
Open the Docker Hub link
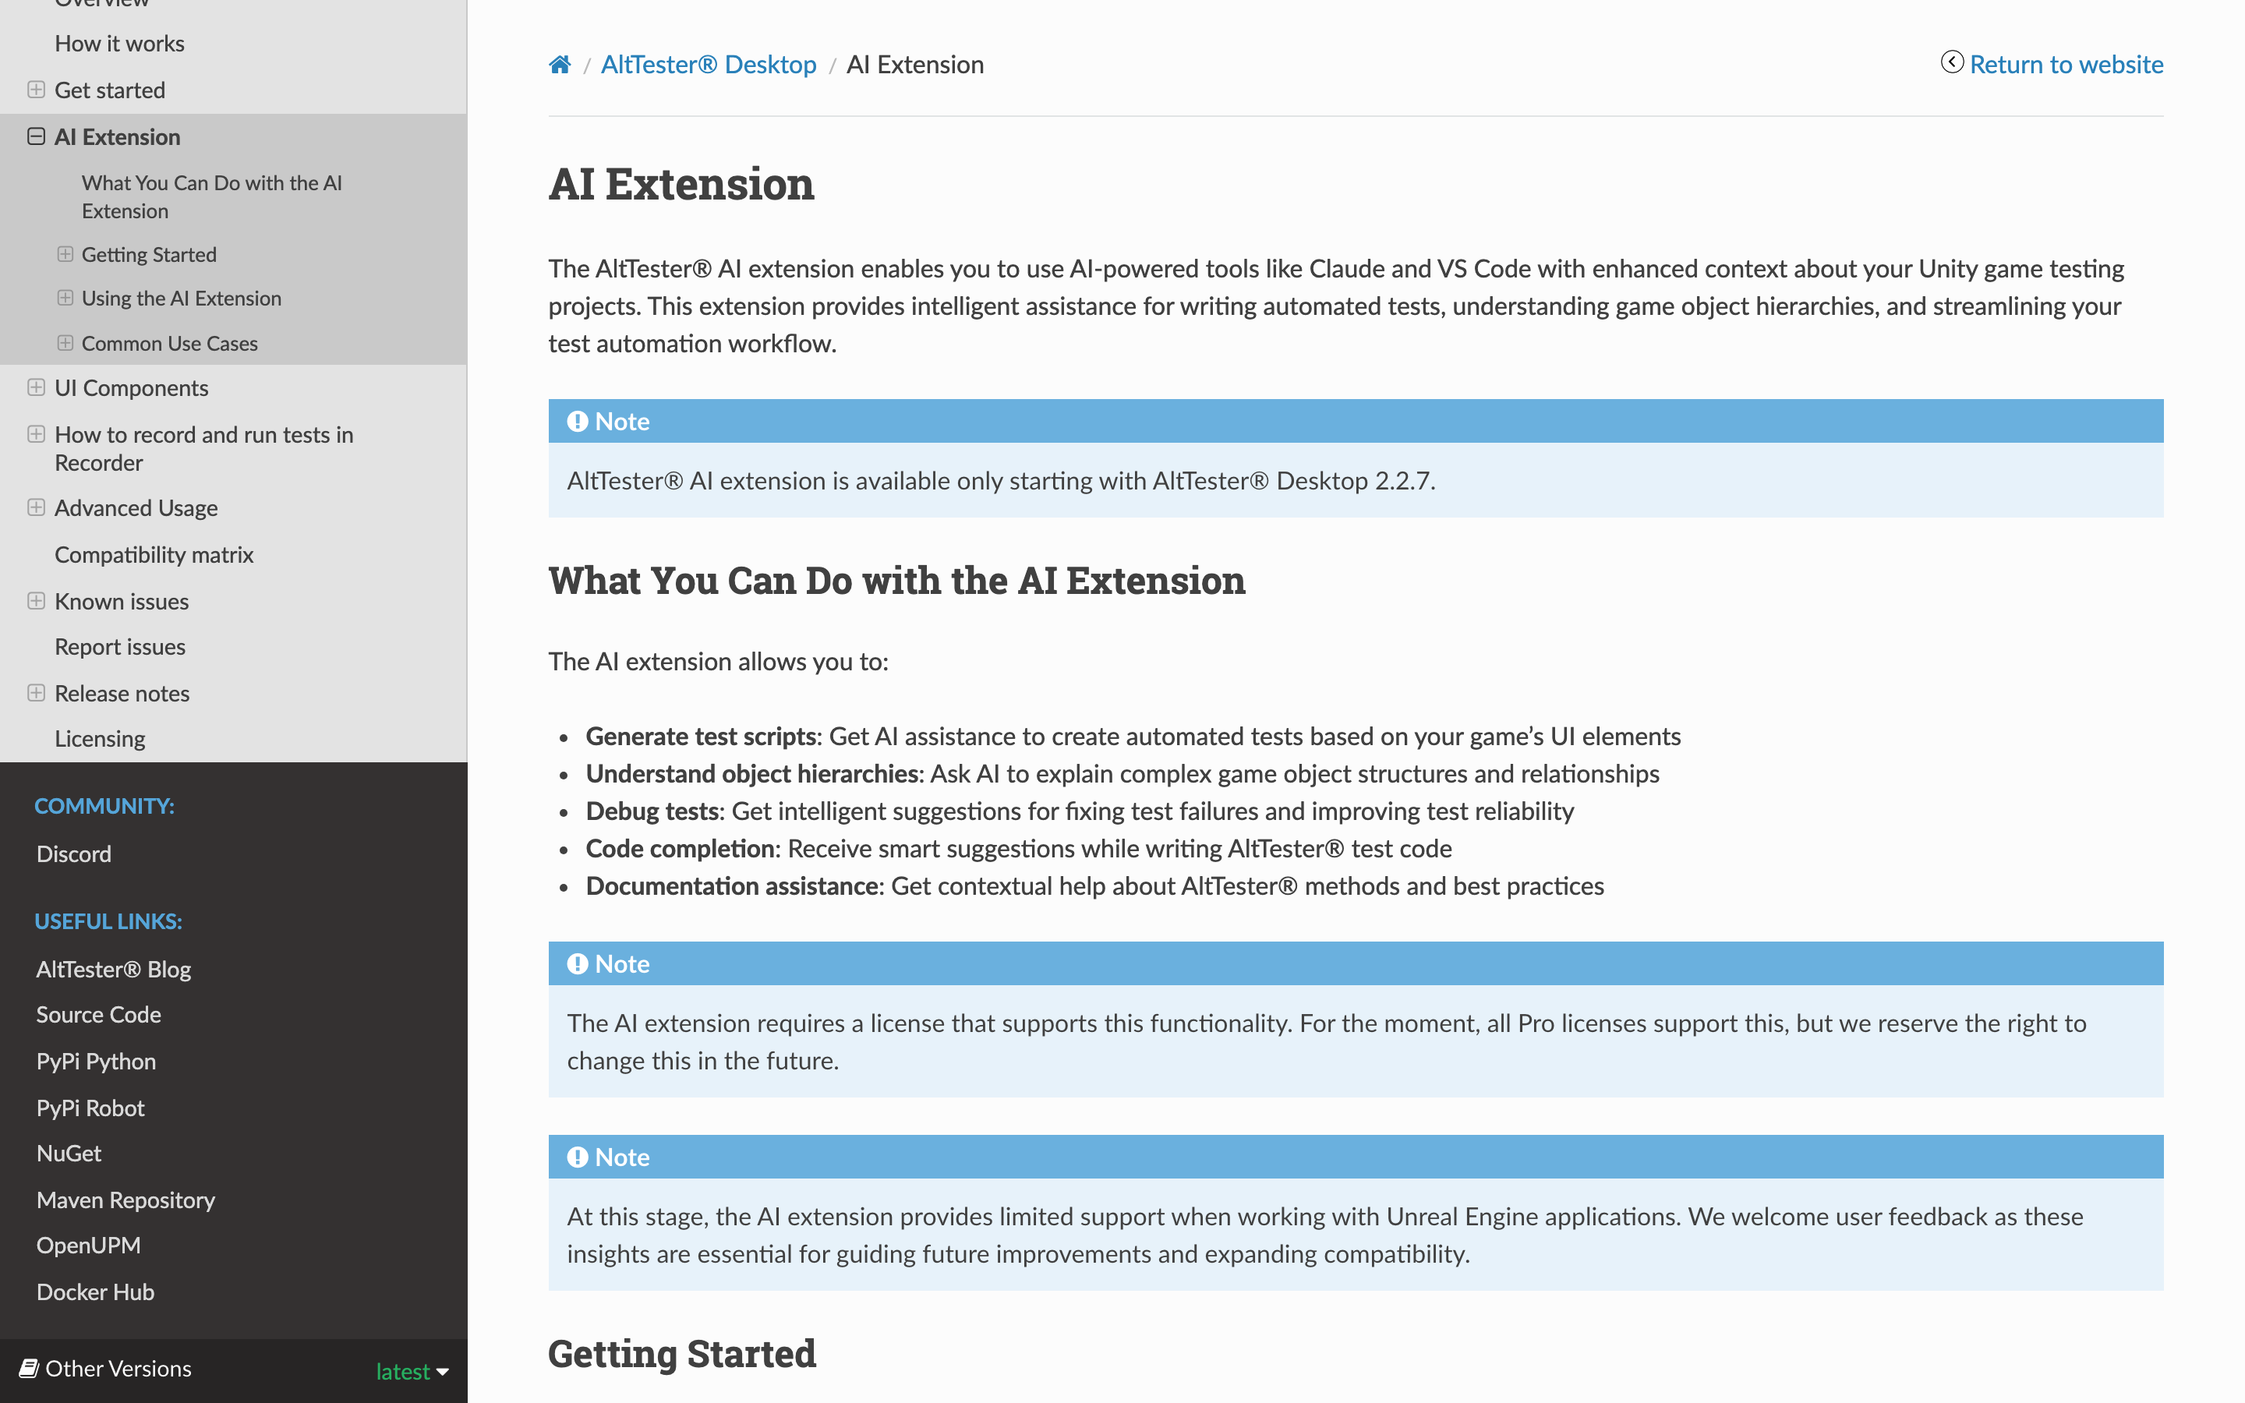pyautogui.click(x=94, y=1292)
